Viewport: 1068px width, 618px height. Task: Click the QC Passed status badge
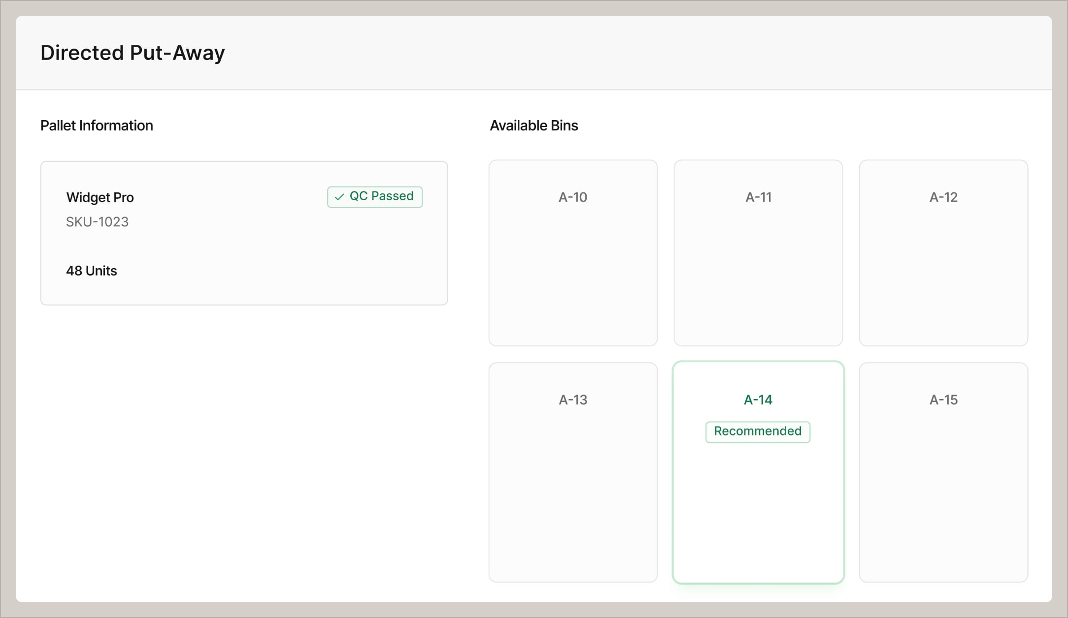tap(375, 196)
